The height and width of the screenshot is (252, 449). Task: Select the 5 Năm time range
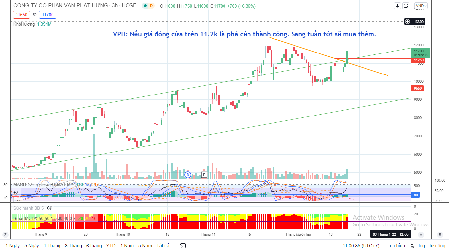coord(145,246)
